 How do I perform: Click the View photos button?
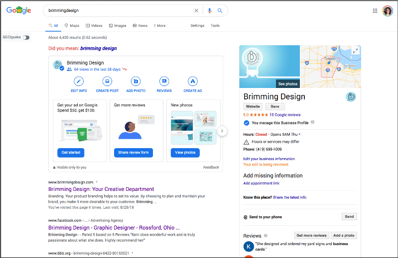point(185,153)
